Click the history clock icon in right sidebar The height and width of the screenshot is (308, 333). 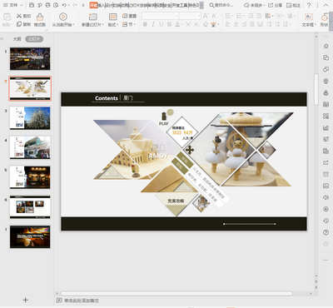(x=326, y=221)
